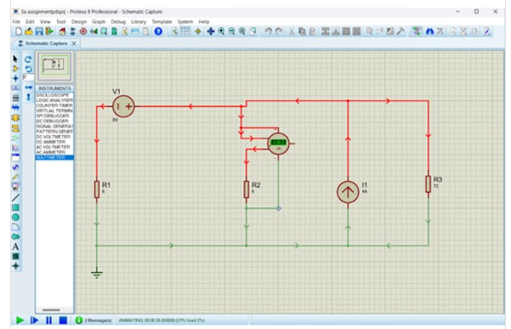Open the Library menu
The height and width of the screenshot is (329, 511).
point(139,21)
